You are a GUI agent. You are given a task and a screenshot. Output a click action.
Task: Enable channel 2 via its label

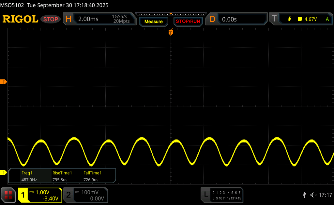click(x=68, y=195)
